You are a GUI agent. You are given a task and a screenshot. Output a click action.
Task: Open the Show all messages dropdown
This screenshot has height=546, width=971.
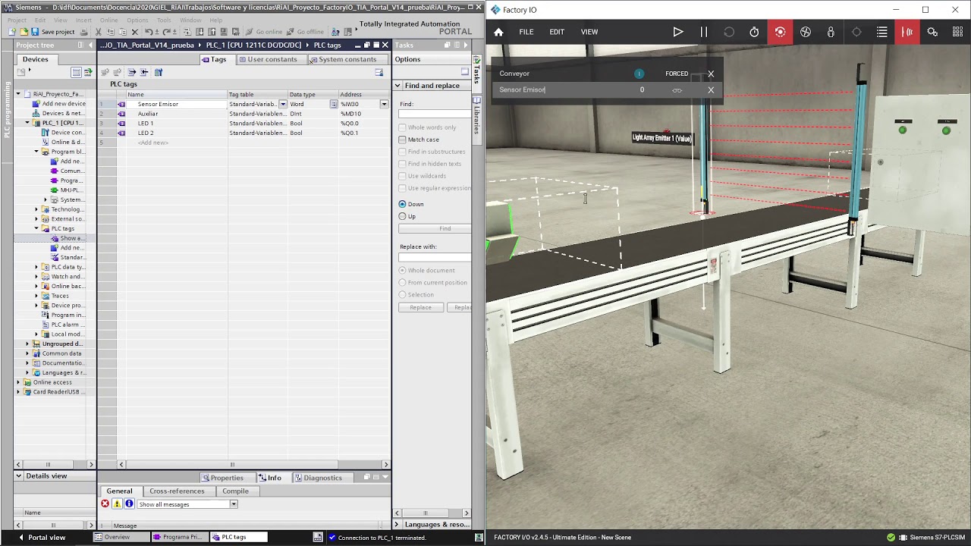point(234,504)
